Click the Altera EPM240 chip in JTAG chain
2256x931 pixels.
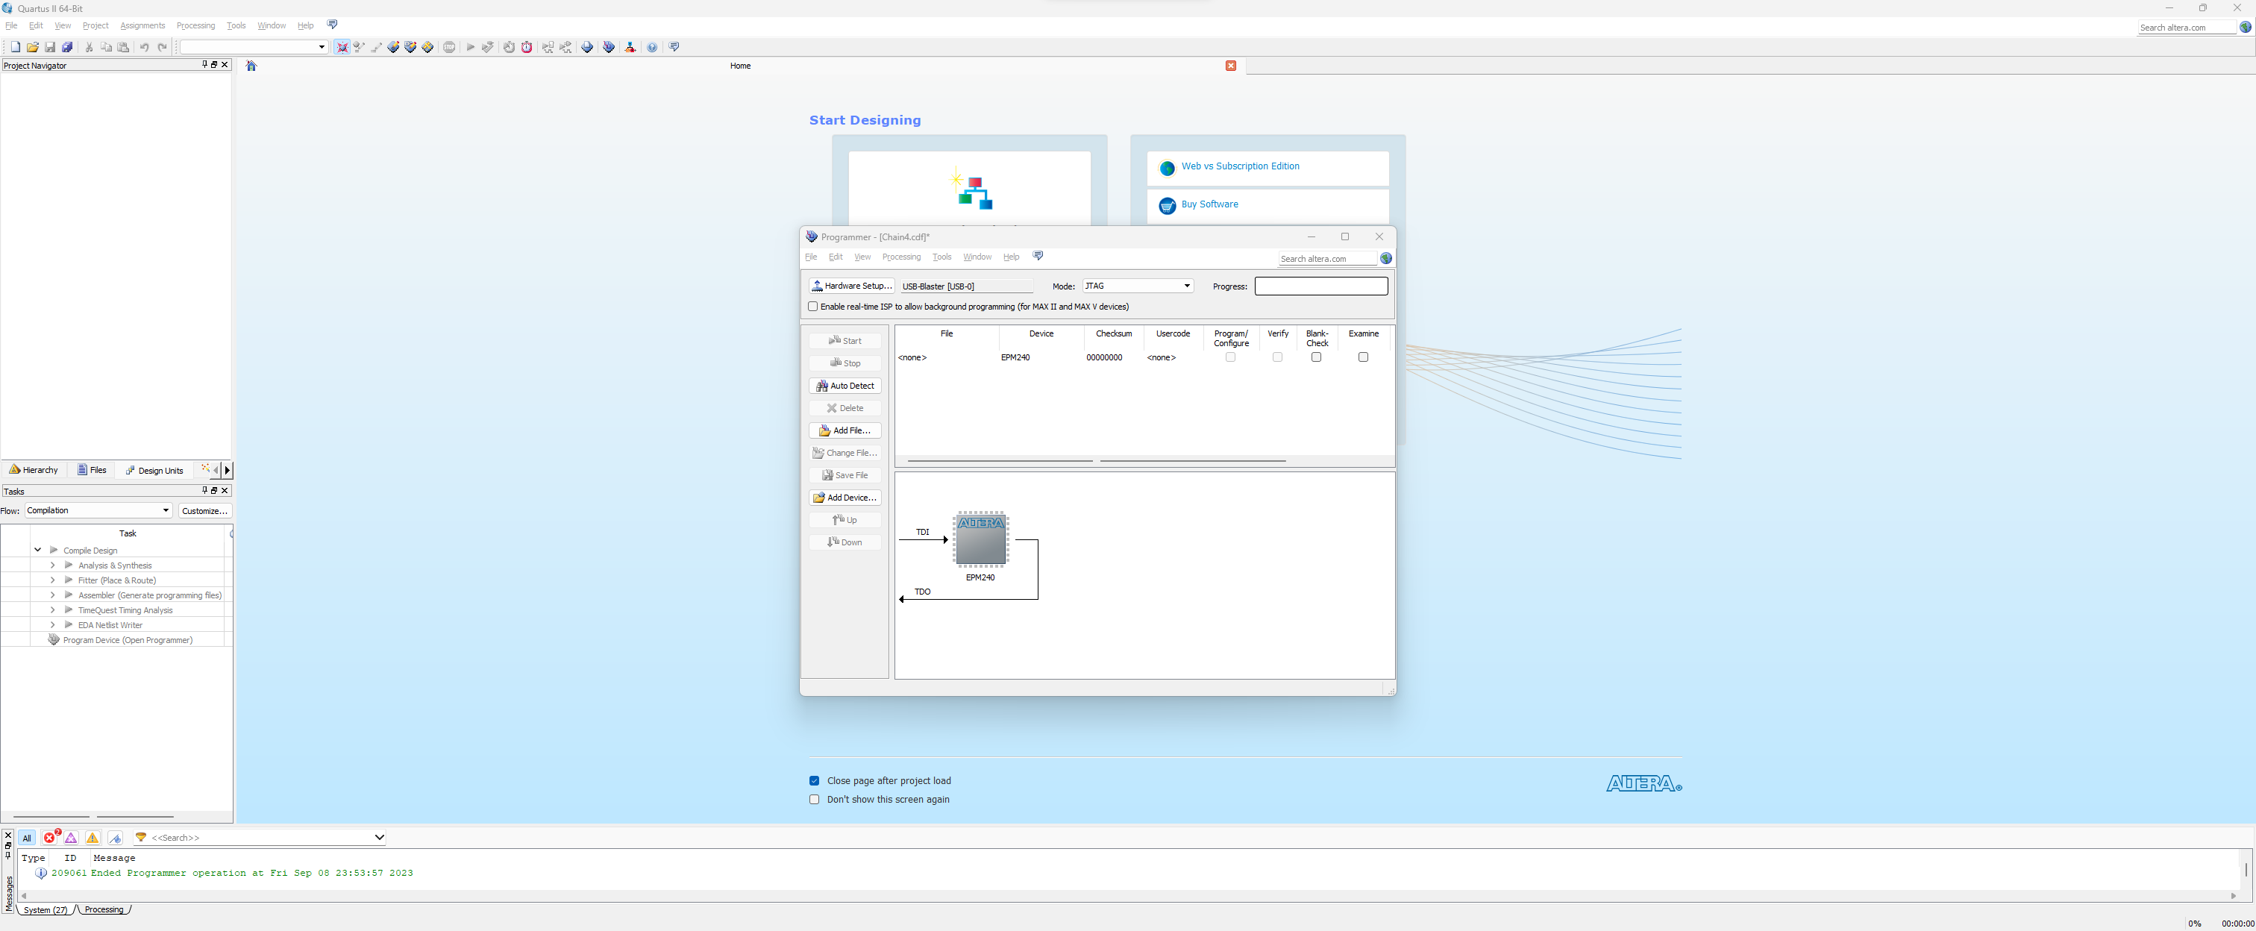pos(981,539)
